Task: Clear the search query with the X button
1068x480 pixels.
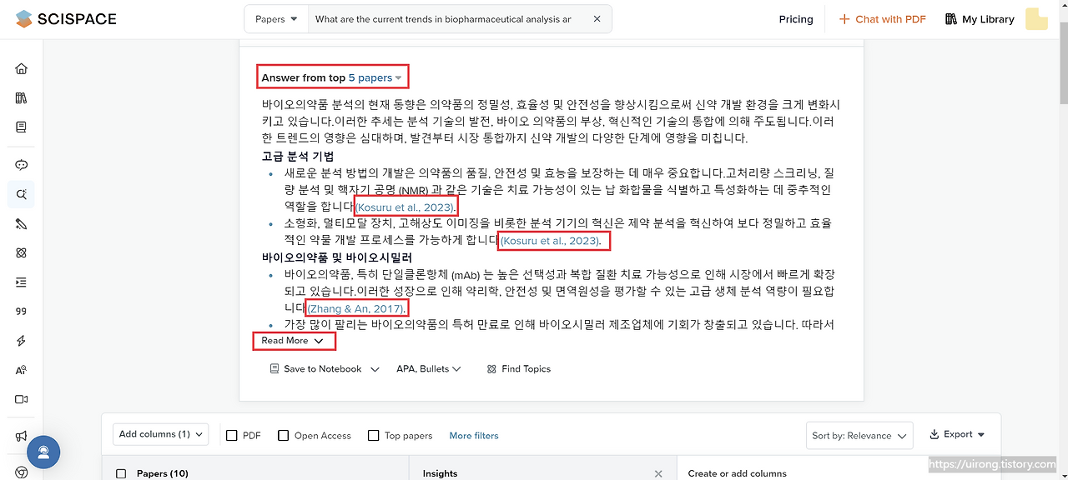Action: [x=597, y=18]
